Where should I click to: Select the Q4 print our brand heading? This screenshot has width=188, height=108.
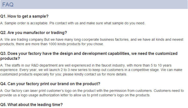coord(50,84)
